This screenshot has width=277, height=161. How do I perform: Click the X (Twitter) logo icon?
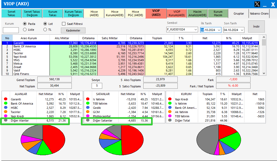[x=257, y=4]
